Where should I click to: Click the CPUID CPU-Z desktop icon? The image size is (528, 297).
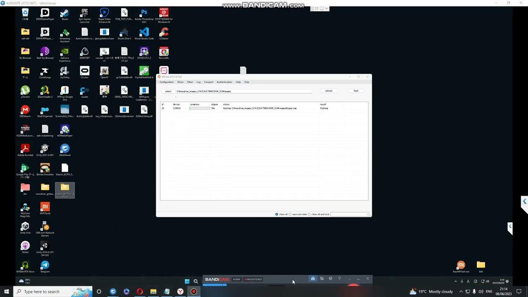(x=144, y=53)
